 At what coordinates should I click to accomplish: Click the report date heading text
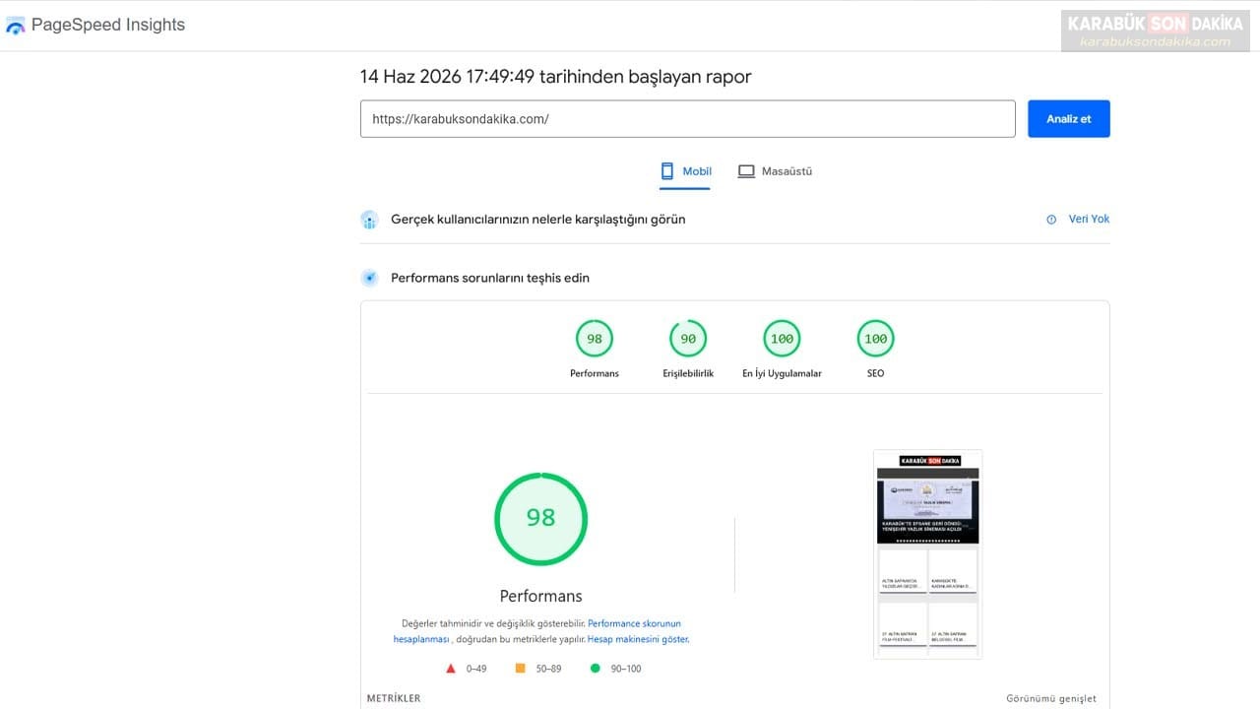tap(555, 77)
